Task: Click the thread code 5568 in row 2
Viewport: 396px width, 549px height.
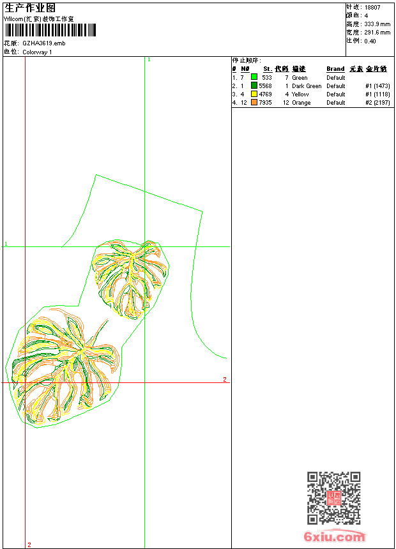Action: point(265,86)
